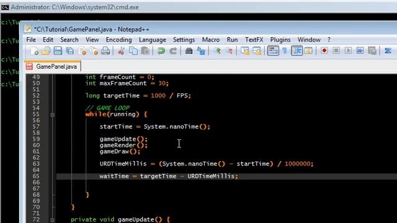Click on 'waitTime = targetTime - URDTimeMillis;'
Screen dimensions: 397x223
pyautogui.click(x=169, y=176)
